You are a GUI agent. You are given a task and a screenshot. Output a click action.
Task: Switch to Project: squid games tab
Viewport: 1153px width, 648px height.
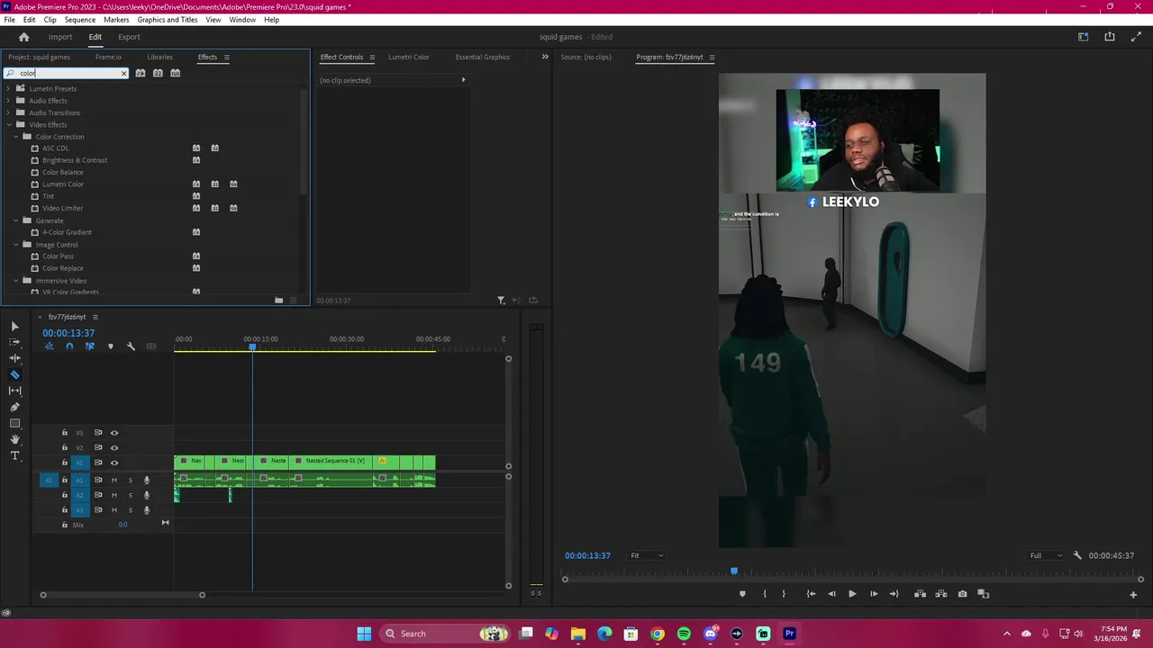pos(39,57)
